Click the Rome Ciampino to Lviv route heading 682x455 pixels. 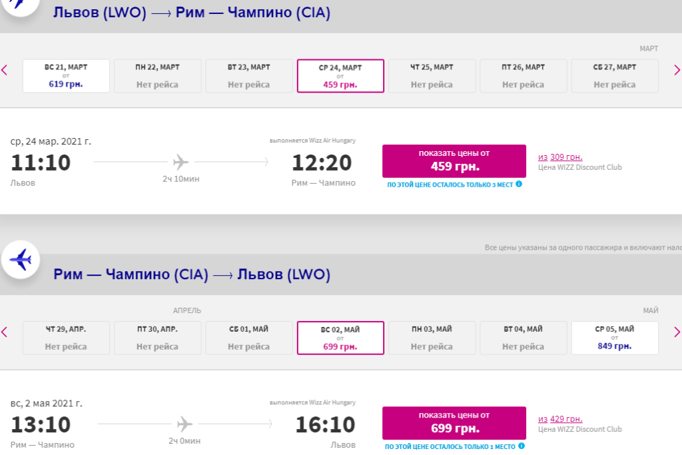(192, 274)
